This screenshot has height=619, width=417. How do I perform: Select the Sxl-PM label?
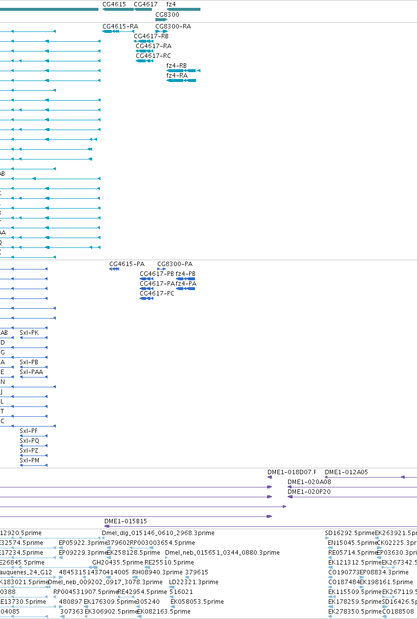[29, 460]
